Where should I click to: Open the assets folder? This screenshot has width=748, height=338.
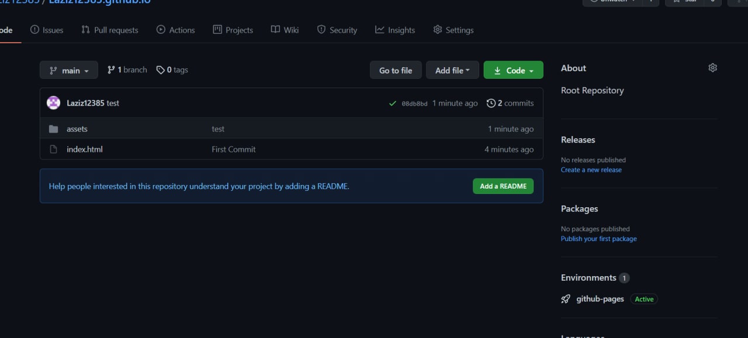(77, 128)
